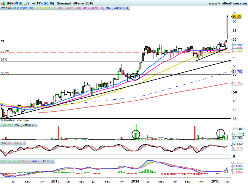The image size is (248, 184).
Task: Open the Volumen panel label
Action: 7,125
